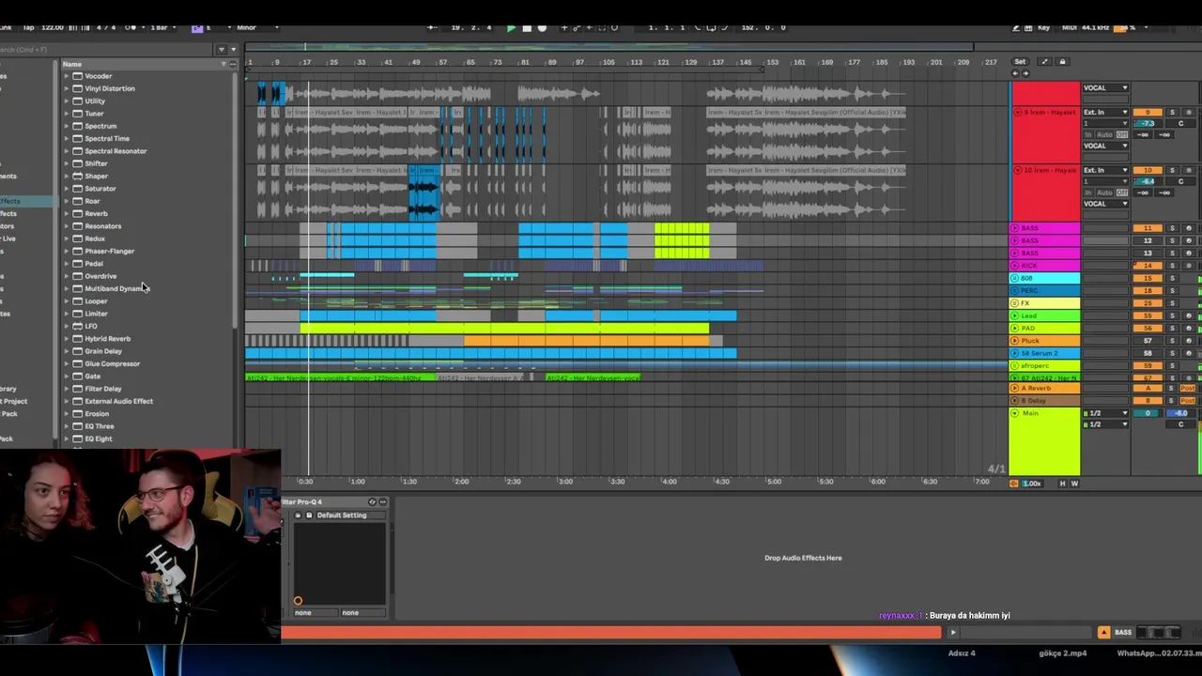Viewport: 1202px width, 676px height.
Task: Click the Play button in transport bar
Action: coord(511,27)
